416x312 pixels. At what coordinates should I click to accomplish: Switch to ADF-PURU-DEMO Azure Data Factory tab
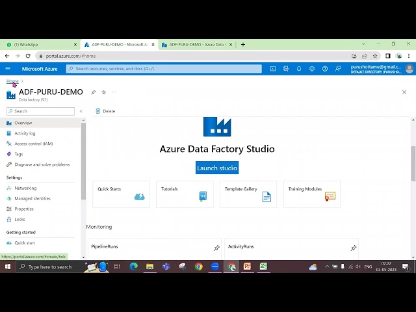(196, 45)
